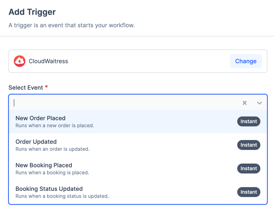Click the Select Event field label
The width and height of the screenshot is (274, 209).
[x=26, y=88]
